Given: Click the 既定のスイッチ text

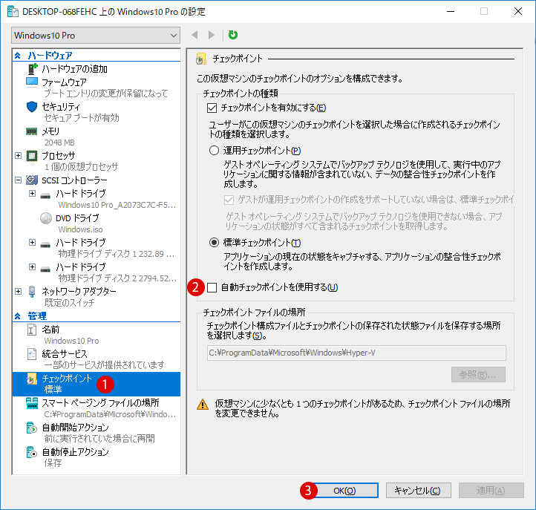Looking at the screenshot, I should (69, 303).
